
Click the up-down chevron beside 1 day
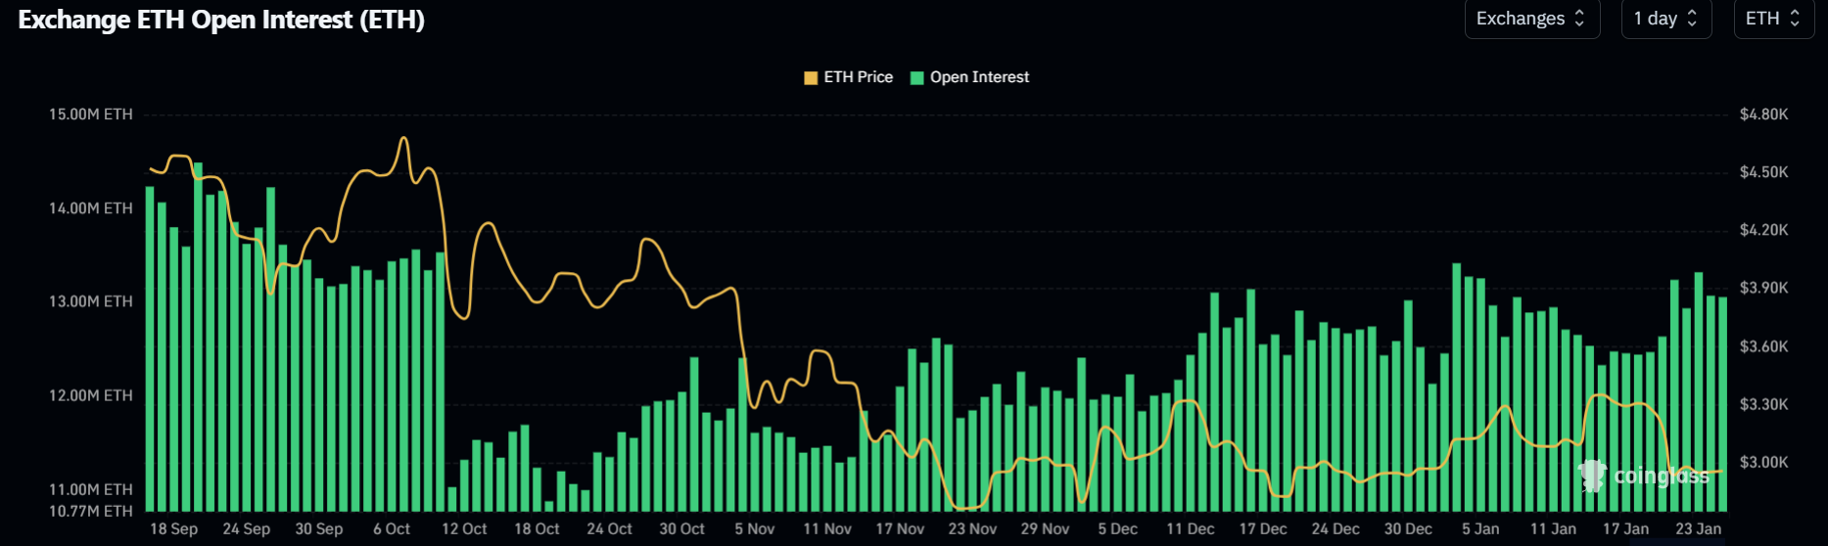[1692, 19]
